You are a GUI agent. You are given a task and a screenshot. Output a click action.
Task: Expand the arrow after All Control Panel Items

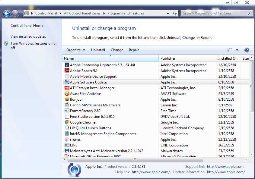(104, 13)
